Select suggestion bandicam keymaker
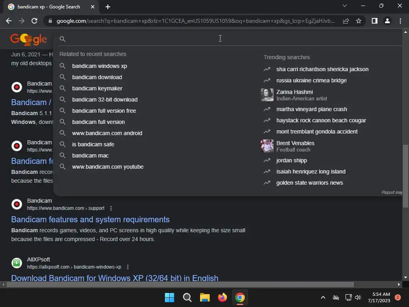Screen dimensions: 409x307 point(97,88)
